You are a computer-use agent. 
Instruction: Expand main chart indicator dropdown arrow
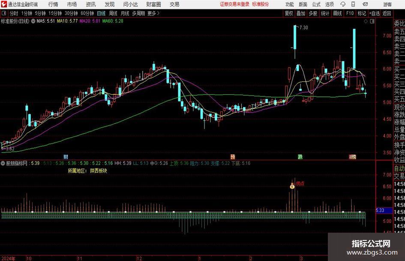[33, 21]
